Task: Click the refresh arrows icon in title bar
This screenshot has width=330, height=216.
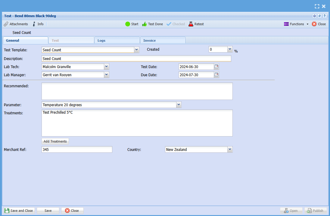Action: (319, 16)
